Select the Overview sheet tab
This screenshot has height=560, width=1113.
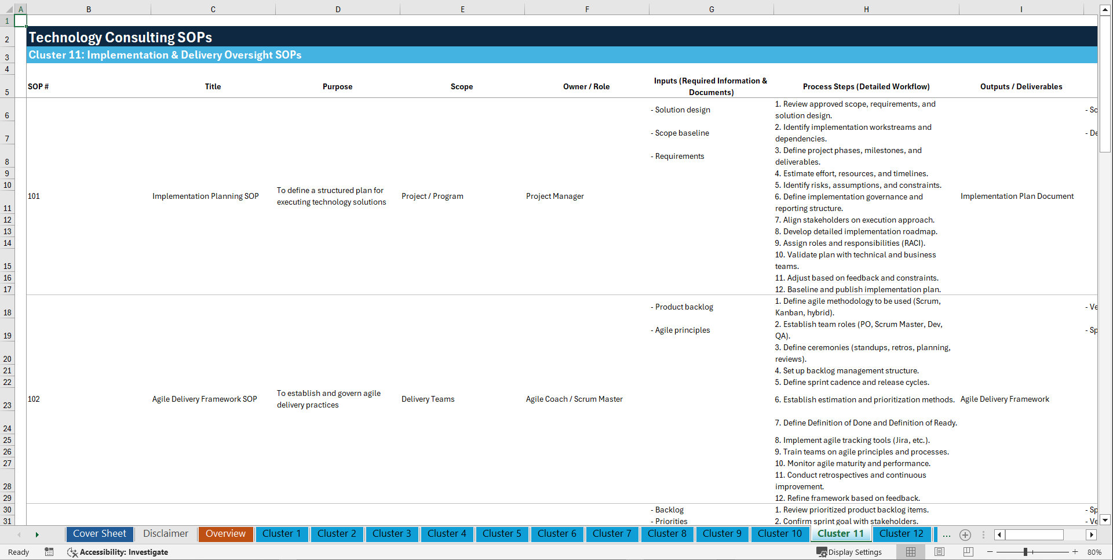point(225,534)
